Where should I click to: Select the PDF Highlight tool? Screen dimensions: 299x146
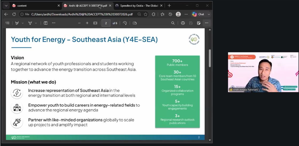[x=17, y=23]
